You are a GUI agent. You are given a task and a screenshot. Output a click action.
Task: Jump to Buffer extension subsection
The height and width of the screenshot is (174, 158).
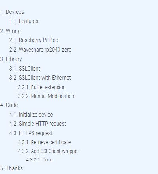pyautogui.click(x=42, y=87)
